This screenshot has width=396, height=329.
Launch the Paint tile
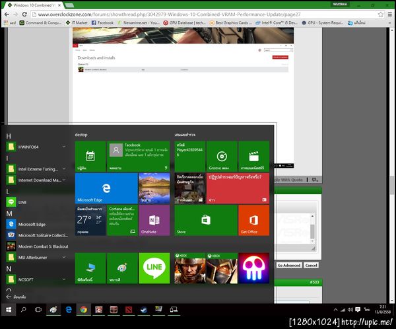(122, 268)
